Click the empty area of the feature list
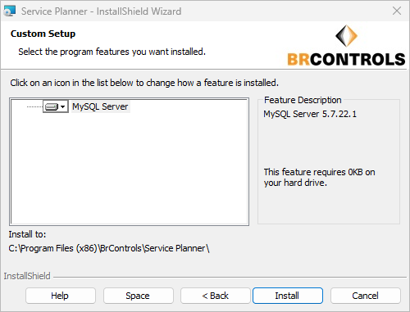 tap(129, 170)
